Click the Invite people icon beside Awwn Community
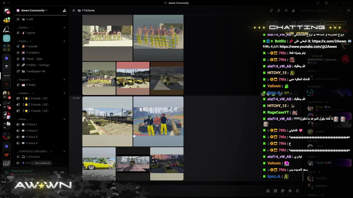Image resolution: width=353 pixels, height=198 pixels. (x=65, y=10)
